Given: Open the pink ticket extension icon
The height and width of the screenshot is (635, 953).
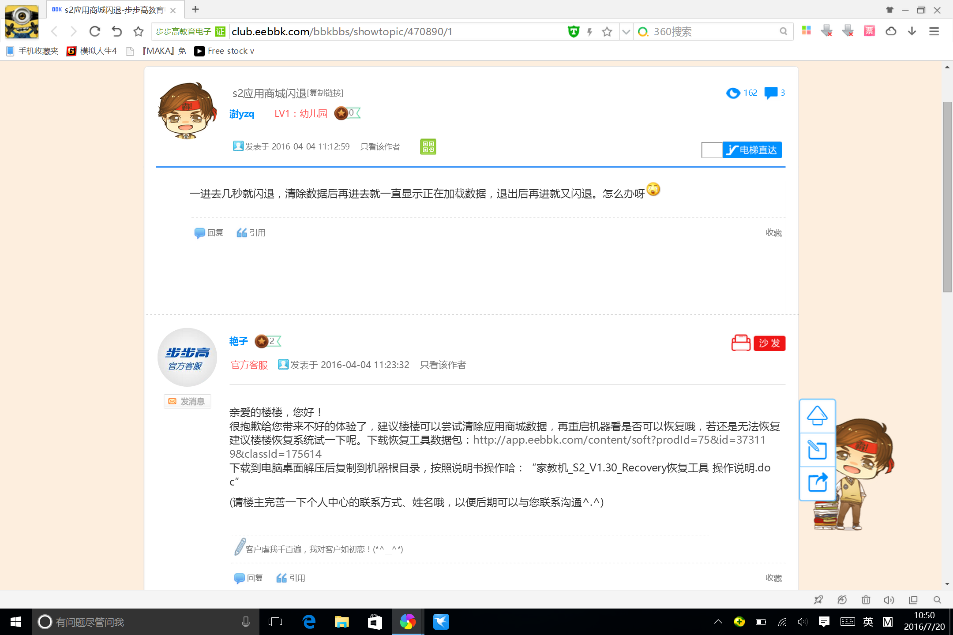Looking at the screenshot, I should [869, 31].
